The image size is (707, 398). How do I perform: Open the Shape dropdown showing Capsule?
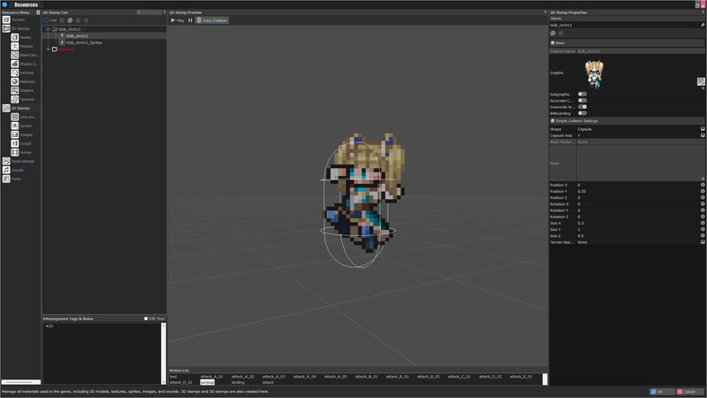641,129
